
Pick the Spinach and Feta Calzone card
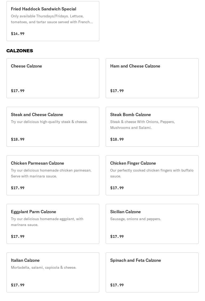[152, 272]
